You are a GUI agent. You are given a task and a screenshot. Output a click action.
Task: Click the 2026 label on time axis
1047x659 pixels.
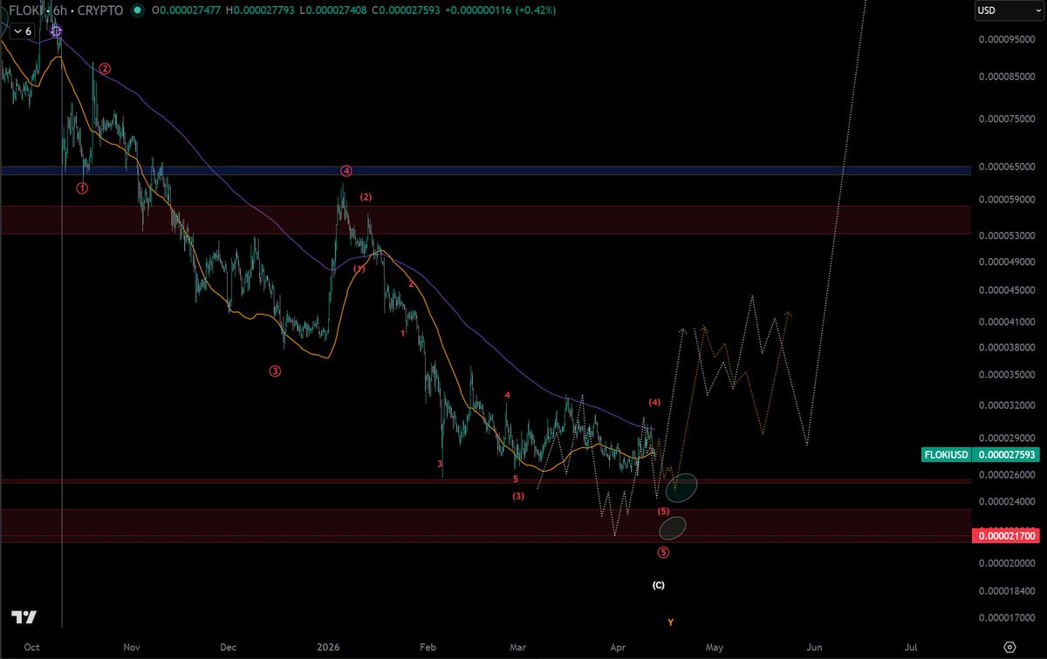click(329, 648)
